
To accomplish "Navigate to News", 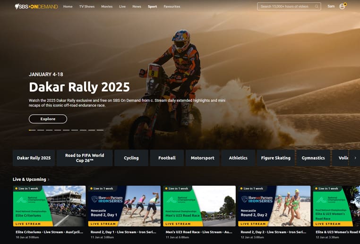I will pyautogui.click(x=137, y=7).
